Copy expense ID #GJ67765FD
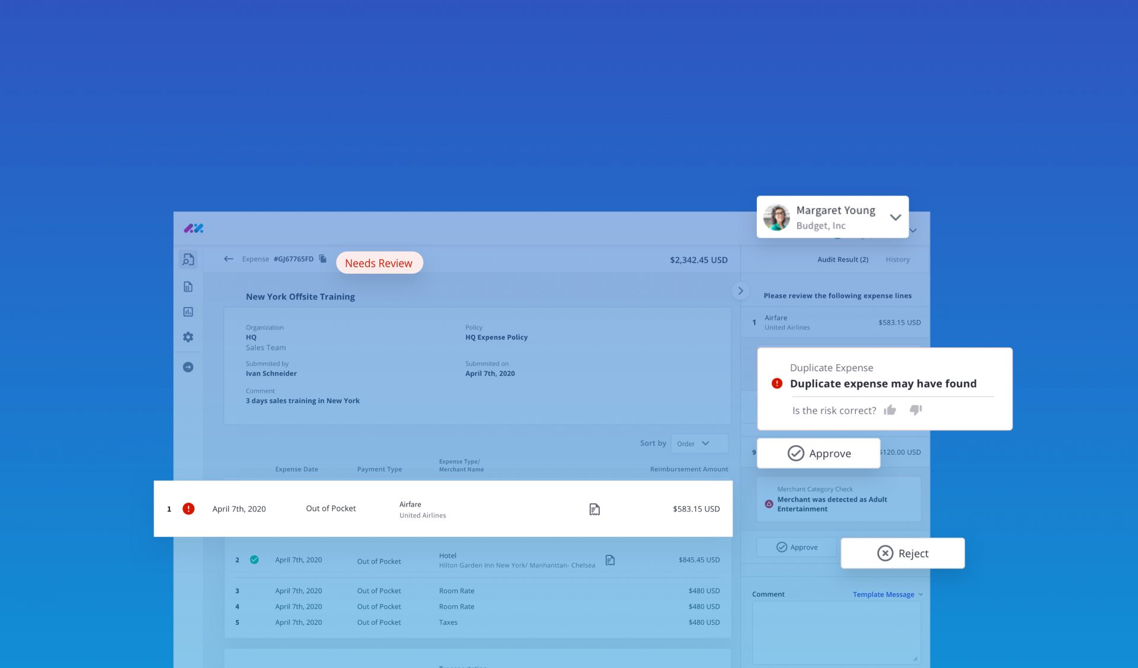Image resolution: width=1138 pixels, height=668 pixels. click(323, 258)
